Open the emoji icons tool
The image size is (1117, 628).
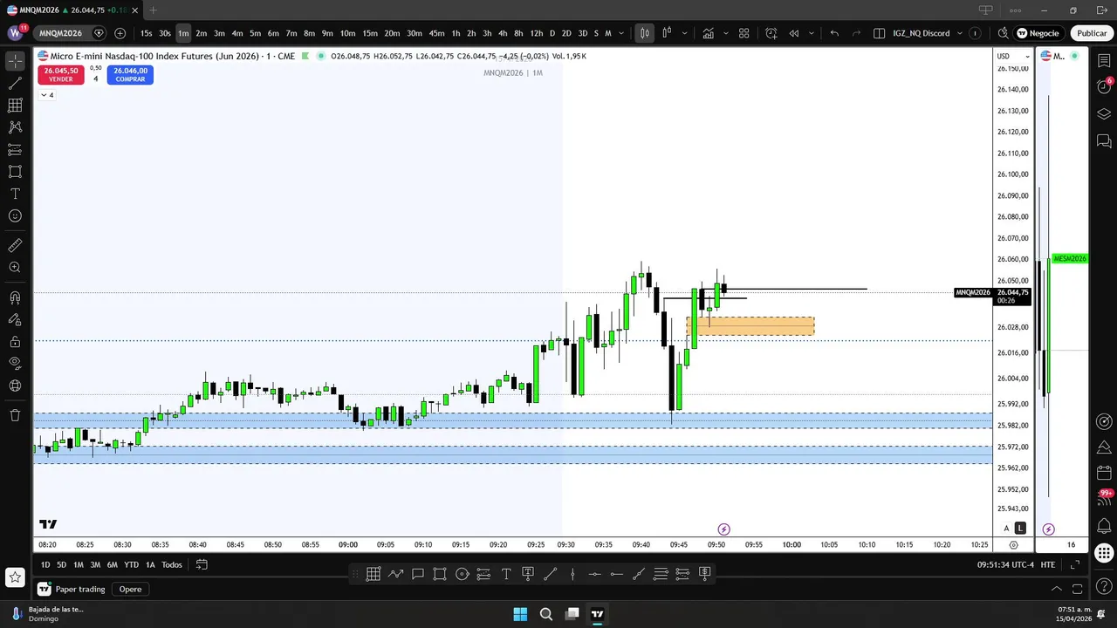[x=15, y=215]
